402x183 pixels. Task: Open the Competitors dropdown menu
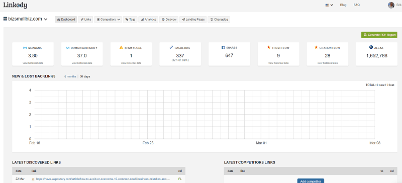pyautogui.click(x=108, y=20)
